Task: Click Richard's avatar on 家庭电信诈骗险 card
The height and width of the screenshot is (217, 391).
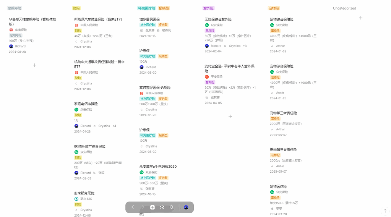Action: click(x=76, y=126)
